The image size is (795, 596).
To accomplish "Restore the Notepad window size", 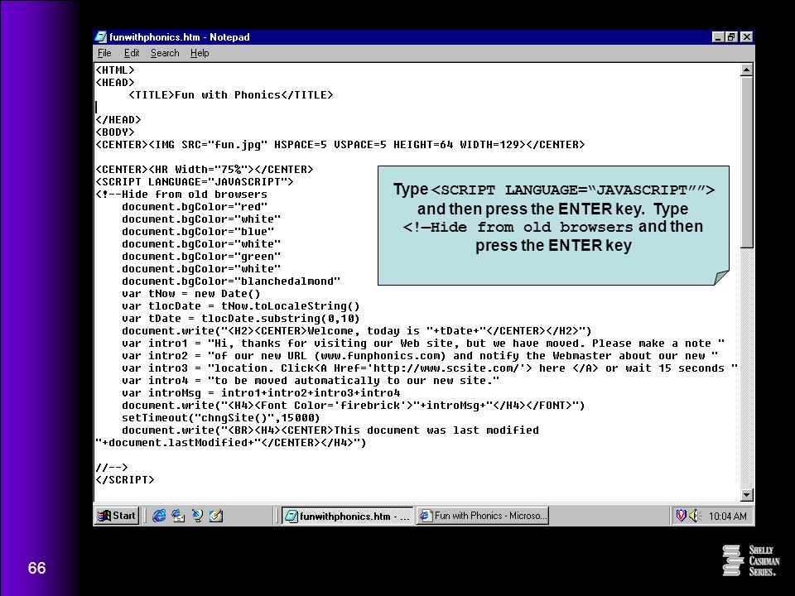I will click(730, 37).
